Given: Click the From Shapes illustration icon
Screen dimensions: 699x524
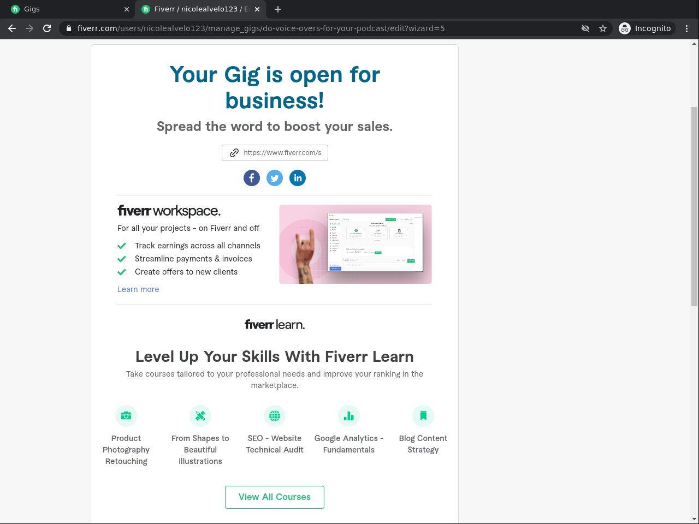Looking at the screenshot, I should pos(200,416).
